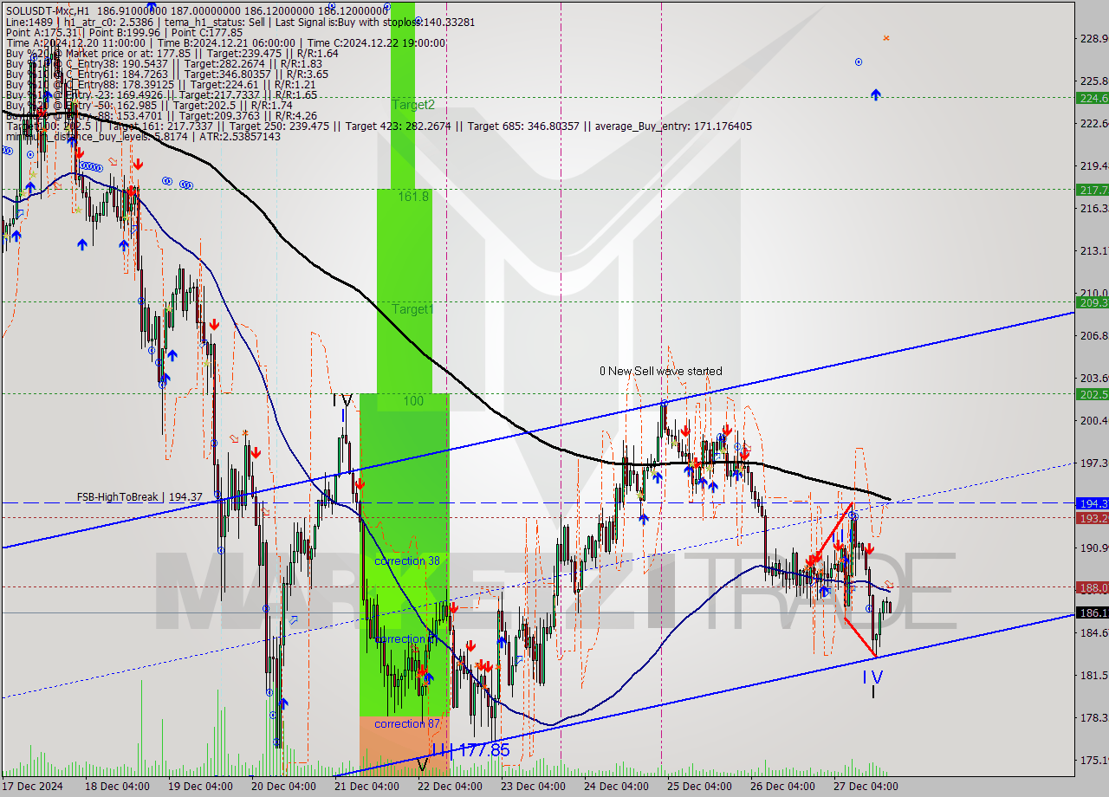Click 181.5 on the price axis

pyautogui.click(x=1093, y=675)
